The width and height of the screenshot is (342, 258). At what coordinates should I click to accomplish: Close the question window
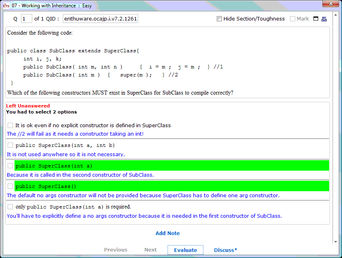[x=330, y=4]
